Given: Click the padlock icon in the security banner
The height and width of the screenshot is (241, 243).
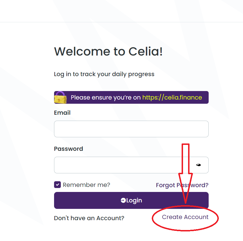Looking at the screenshot, I should click(x=60, y=97).
